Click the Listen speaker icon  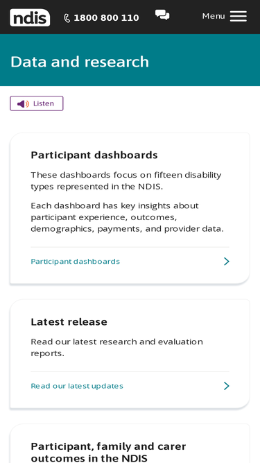pyautogui.click(x=23, y=103)
